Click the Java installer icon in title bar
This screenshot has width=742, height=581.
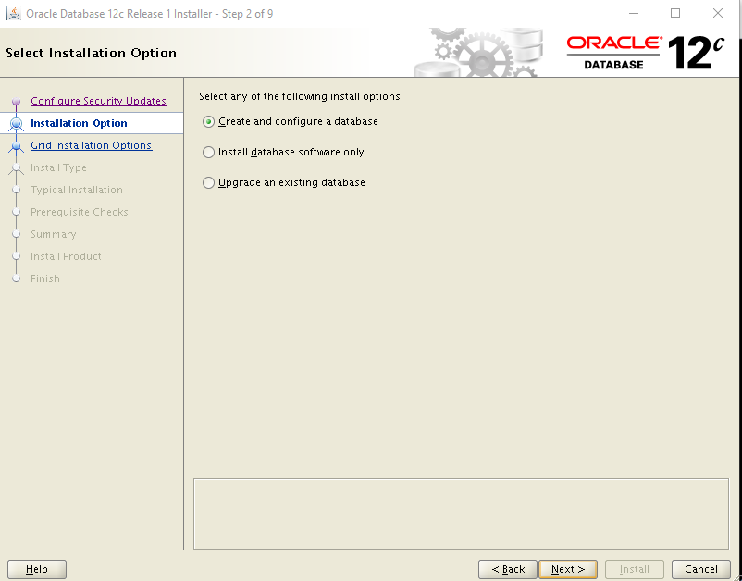click(x=13, y=13)
